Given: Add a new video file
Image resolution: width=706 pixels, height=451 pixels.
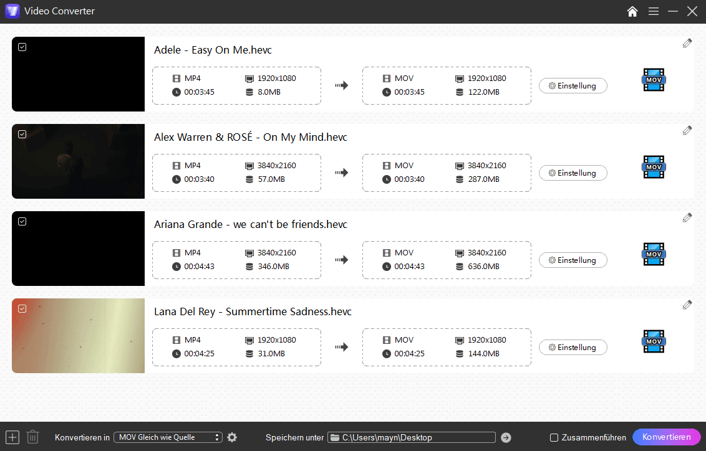Looking at the screenshot, I should (x=12, y=437).
